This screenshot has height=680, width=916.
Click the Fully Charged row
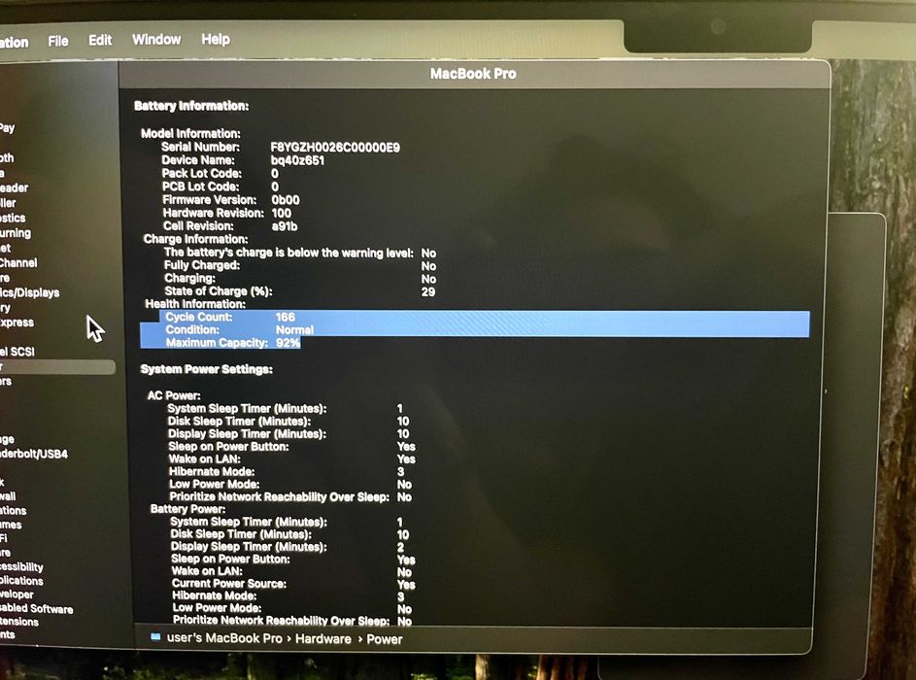tap(300, 266)
